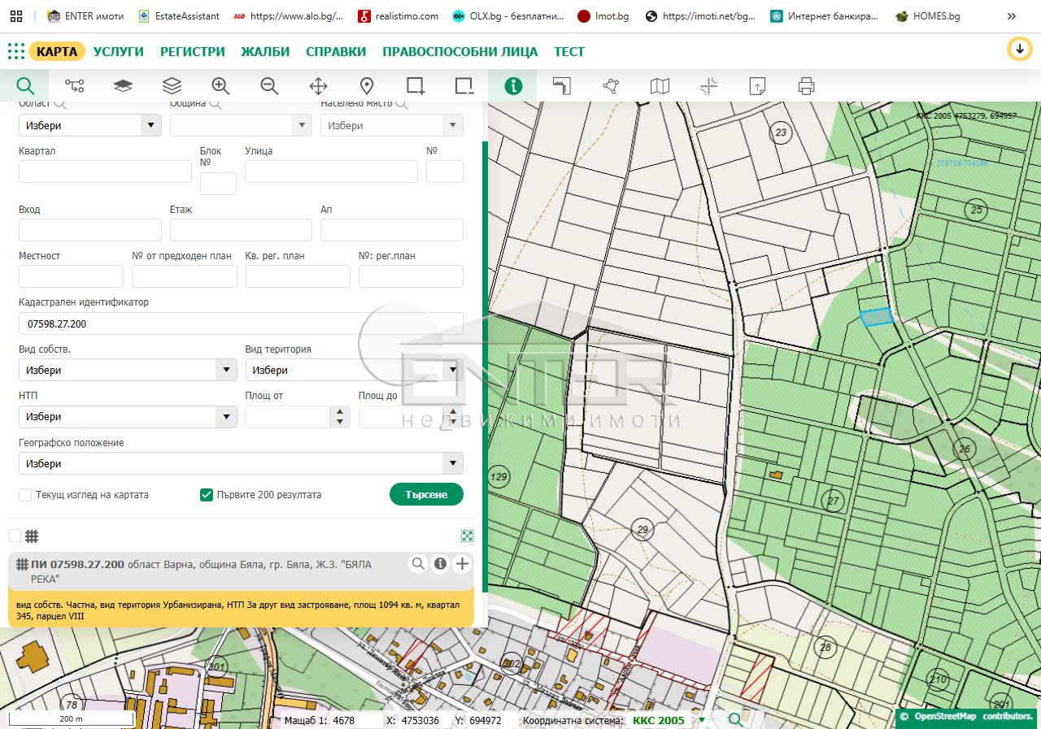
Task: Open the Област dropdown
Action: click(89, 125)
